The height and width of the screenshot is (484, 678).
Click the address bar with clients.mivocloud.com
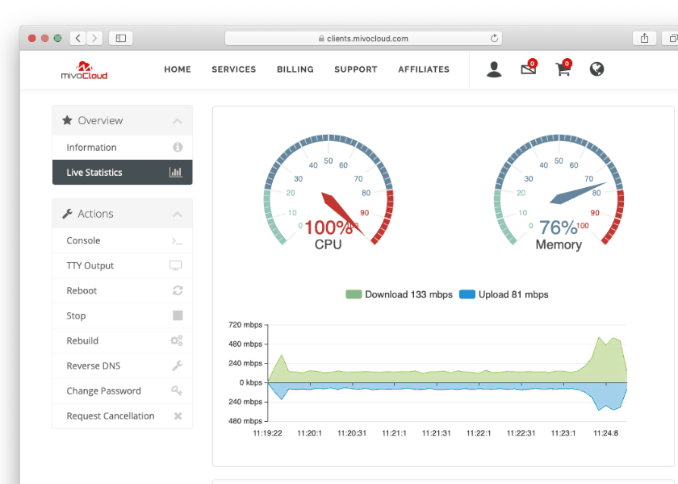click(363, 39)
